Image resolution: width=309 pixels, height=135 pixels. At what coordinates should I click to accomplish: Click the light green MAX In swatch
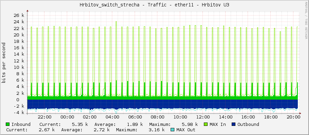(x=206, y=124)
